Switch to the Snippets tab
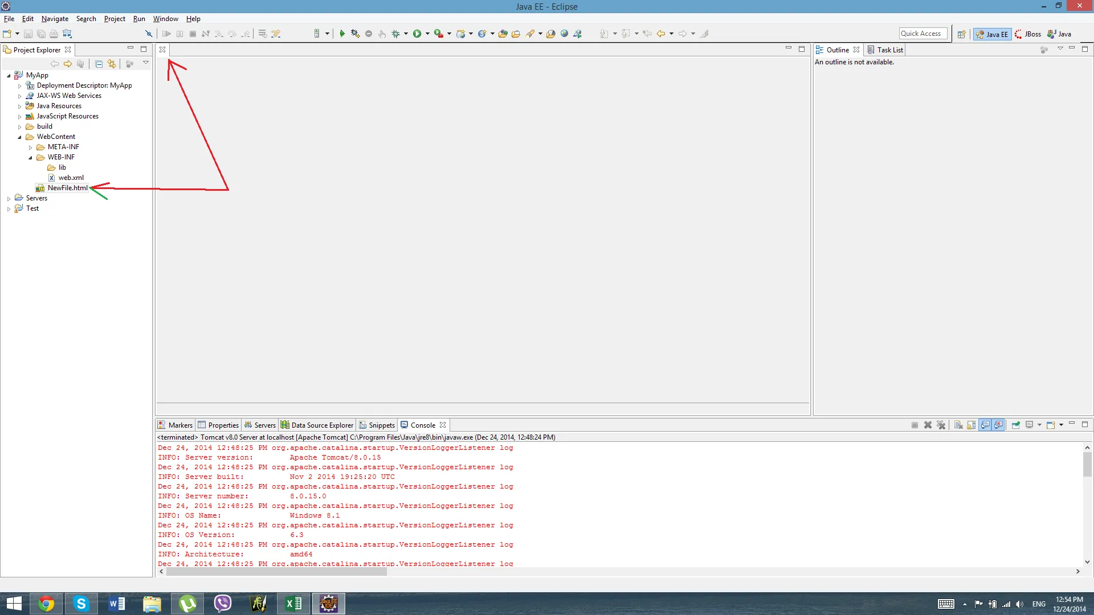The image size is (1094, 615). pyautogui.click(x=377, y=425)
